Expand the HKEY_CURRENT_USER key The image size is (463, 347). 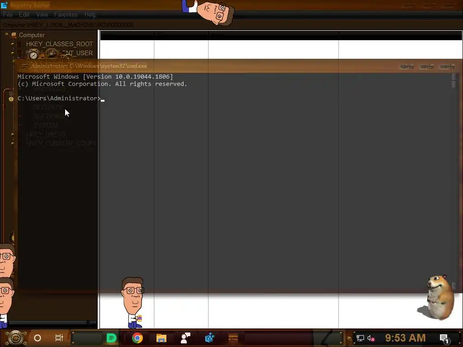pyautogui.click(x=12, y=53)
